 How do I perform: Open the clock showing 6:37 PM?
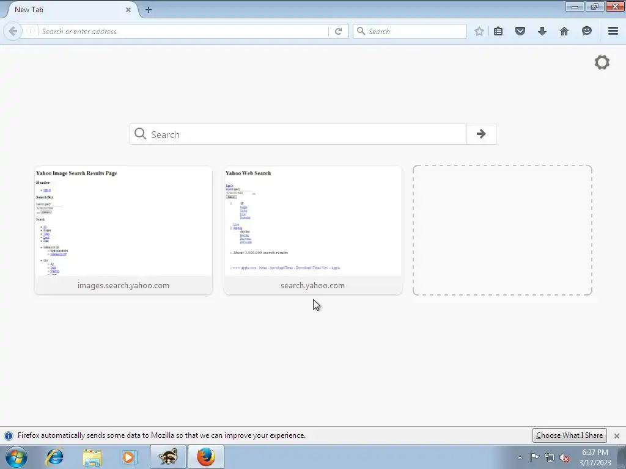click(595, 457)
